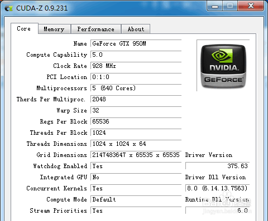This screenshot has height=221, width=268.
Task: Click Driver Dll Version value 8.0 (6.14.13.7563)
Action: point(218,188)
